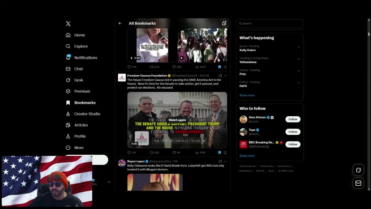Expand the More menu in the sidebar
Image resolution: width=371 pixels, height=209 pixels.
pyautogui.click(x=74, y=148)
